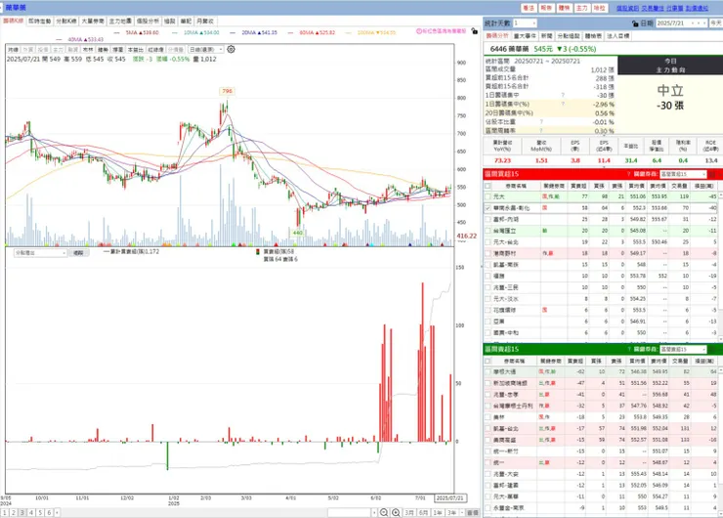
Task: Click 20MA legend color line
Action: point(233,33)
